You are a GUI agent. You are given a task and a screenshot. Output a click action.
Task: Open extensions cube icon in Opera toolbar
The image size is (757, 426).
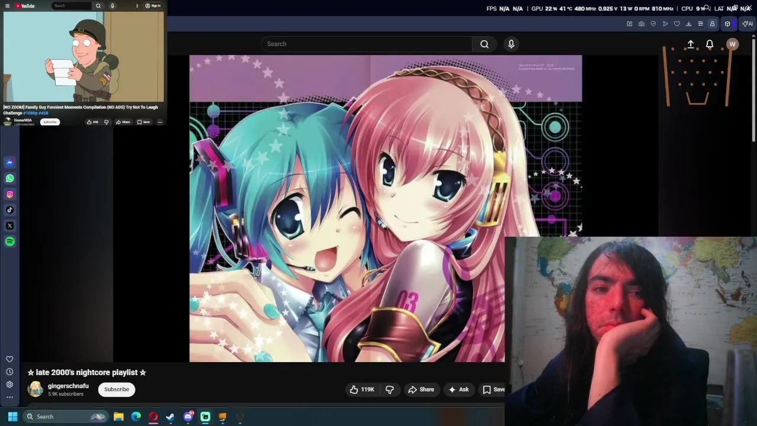pos(727,24)
